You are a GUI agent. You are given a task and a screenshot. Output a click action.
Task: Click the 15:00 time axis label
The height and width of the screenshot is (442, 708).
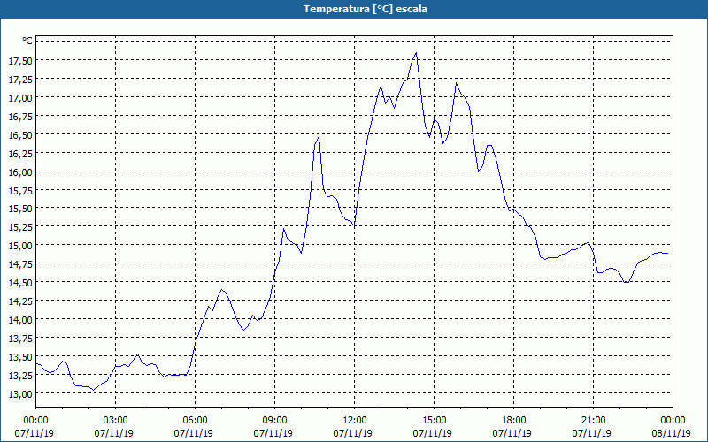434,421
